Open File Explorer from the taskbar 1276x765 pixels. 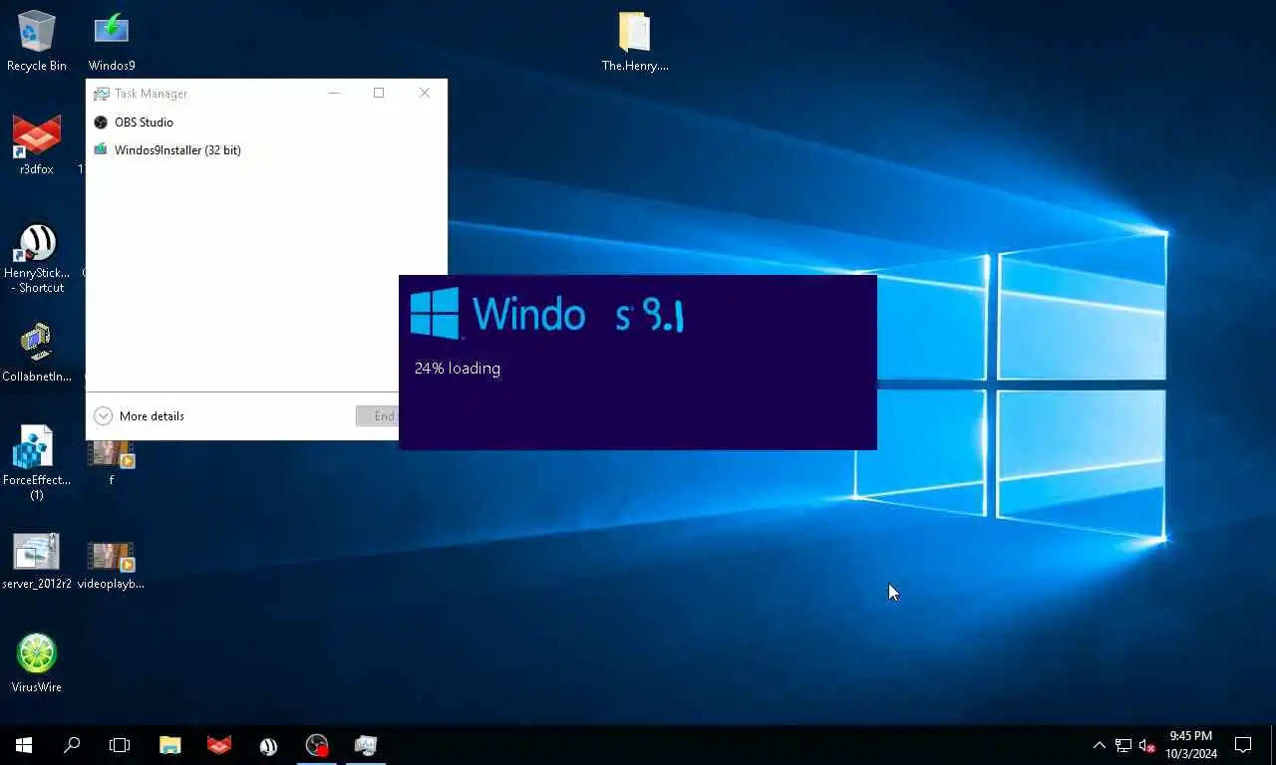[x=170, y=745]
